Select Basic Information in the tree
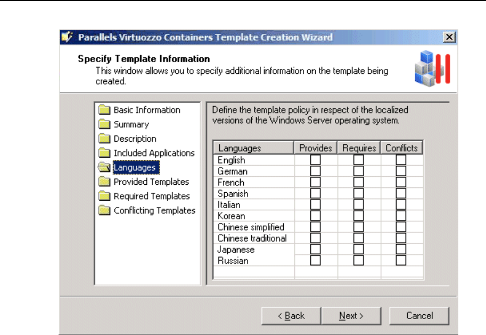The height and width of the screenshot is (335, 486). click(147, 110)
